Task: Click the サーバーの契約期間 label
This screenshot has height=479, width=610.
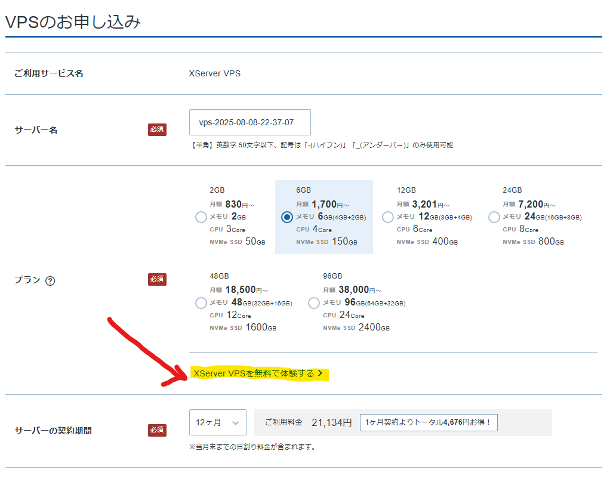Action: (x=53, y=431)
